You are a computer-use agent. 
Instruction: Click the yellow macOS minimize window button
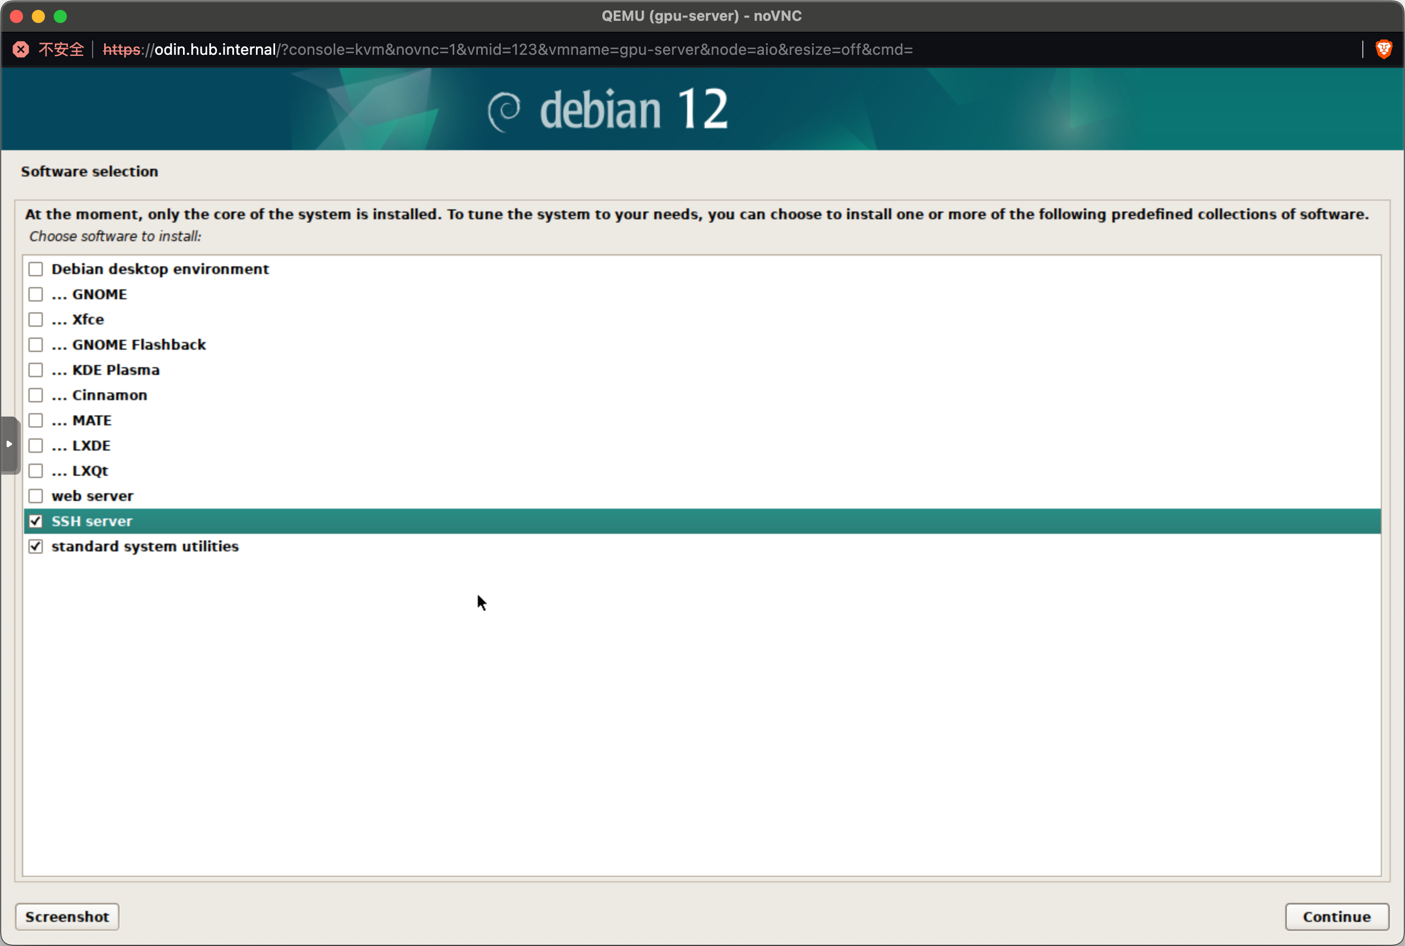38,16
